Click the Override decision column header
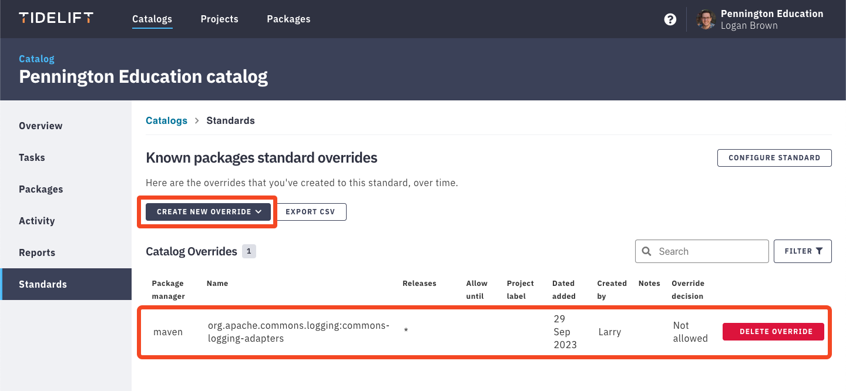The image size is (846, 391). pos(688,290)
